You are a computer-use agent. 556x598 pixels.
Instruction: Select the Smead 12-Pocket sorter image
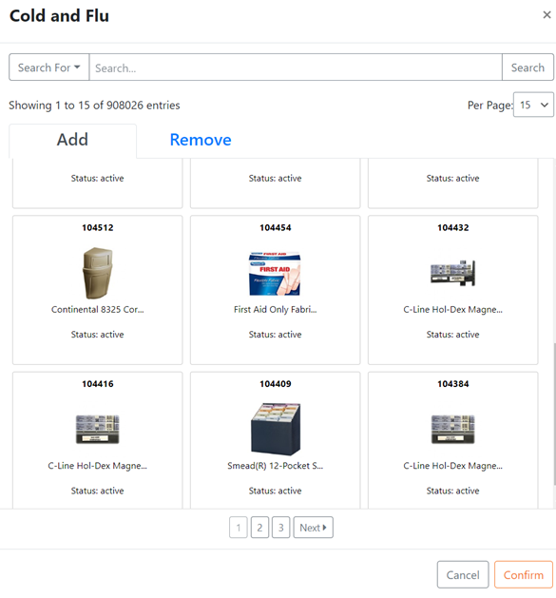pyautogui.click(x=276, y=429)
